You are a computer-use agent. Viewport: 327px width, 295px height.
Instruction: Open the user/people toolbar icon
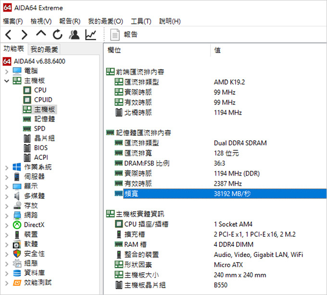(74, 35)
